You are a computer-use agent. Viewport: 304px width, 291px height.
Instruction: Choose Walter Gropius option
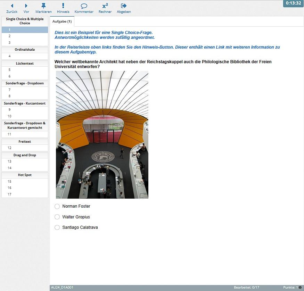point(57,217)
